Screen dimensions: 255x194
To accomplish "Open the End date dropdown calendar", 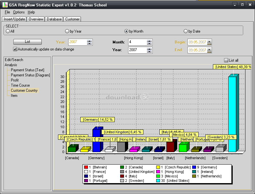I will (x=209, y=50).
